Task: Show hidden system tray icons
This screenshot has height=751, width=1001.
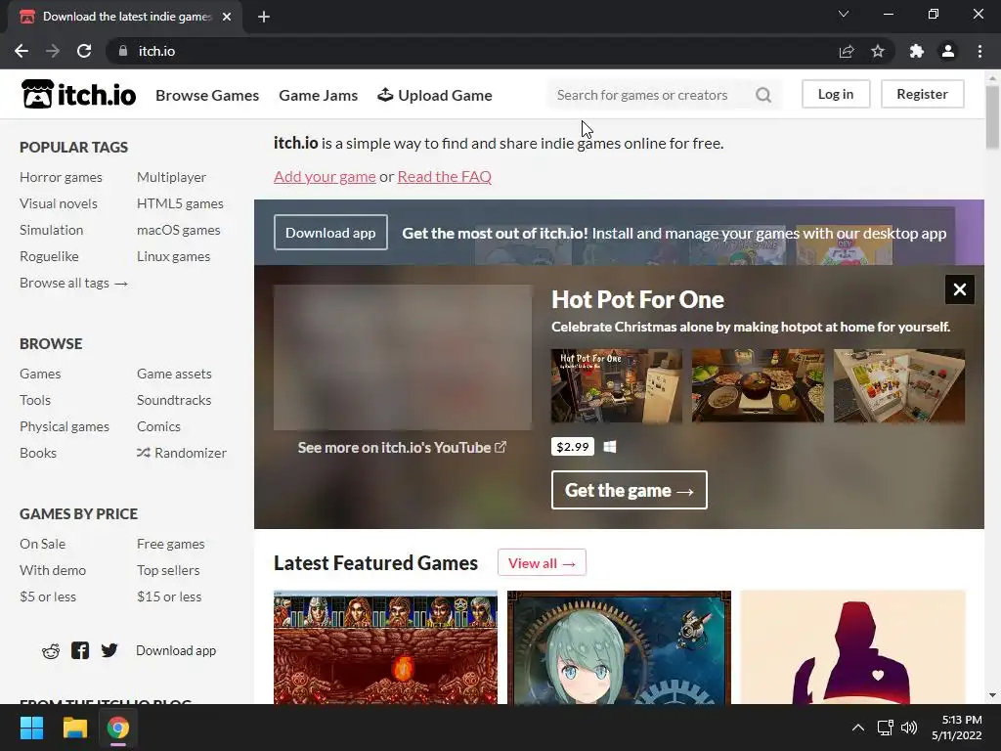Action: pyautogui.click(x=858, y=728)
